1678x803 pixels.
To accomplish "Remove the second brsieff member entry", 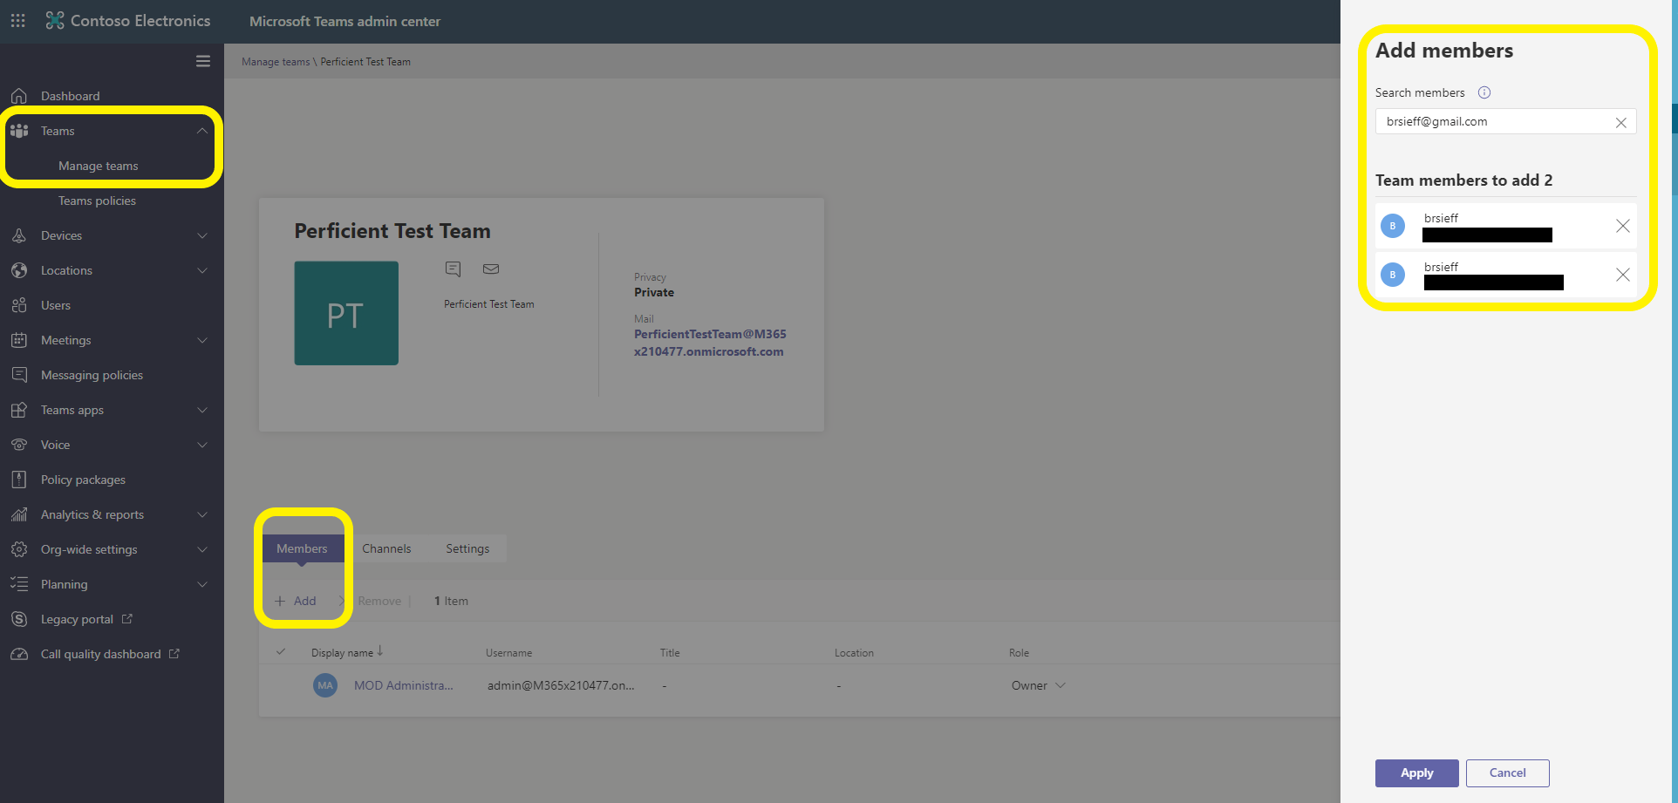I will point(1622,275).
